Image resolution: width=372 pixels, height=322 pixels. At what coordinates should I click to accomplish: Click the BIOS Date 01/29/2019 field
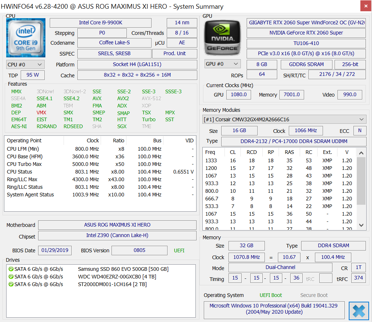point(55,250)
